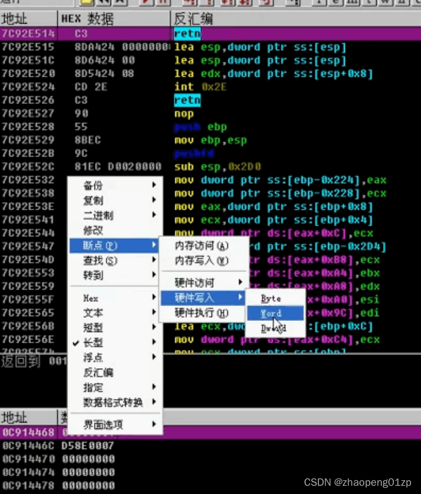
Task: Select instruction storing ecx at [ebp-0x228]
Action: [x=280, y=193]
